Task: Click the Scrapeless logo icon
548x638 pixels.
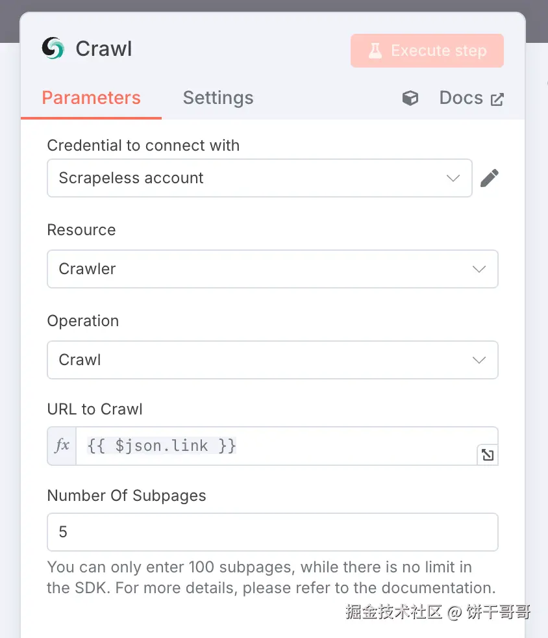Action: (53, 49)
